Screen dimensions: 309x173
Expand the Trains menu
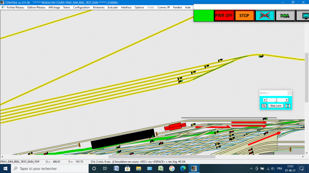[x=67, y=7]
